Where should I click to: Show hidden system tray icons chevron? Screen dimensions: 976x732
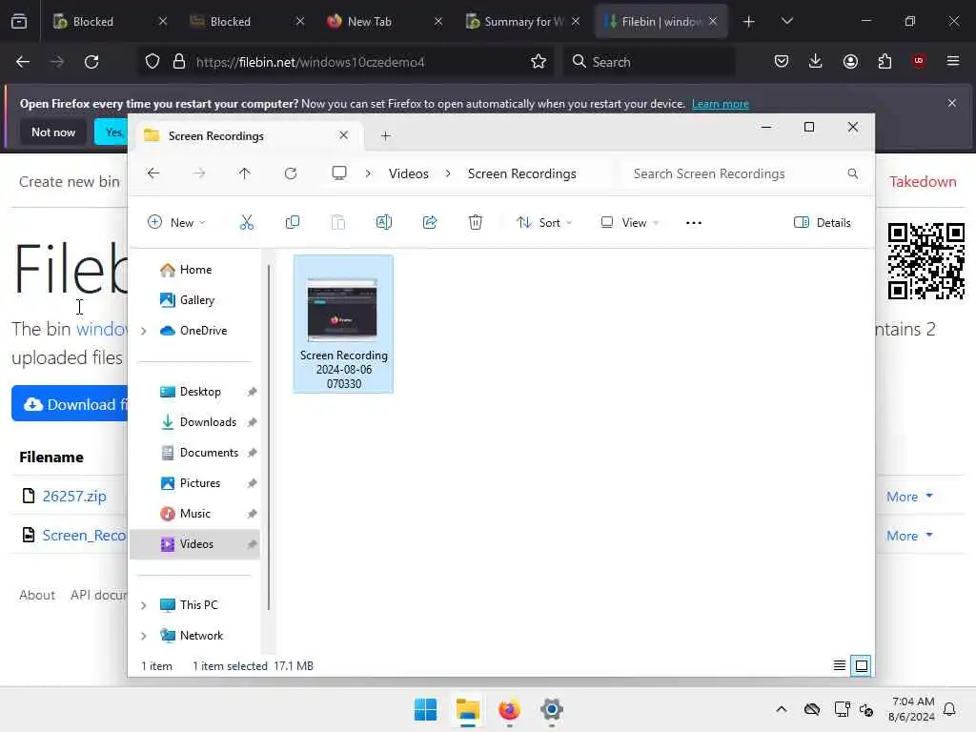782,709
